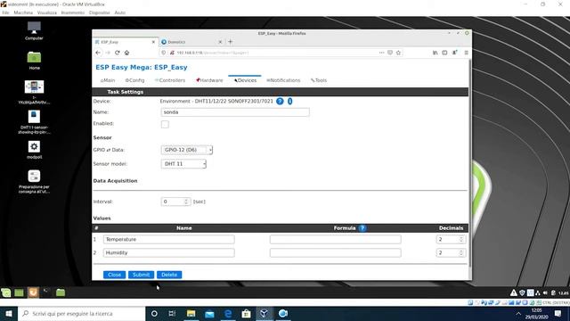Open the Firefox account icon
The height and width of the screenshot is (321, 570).
(455, 53)
